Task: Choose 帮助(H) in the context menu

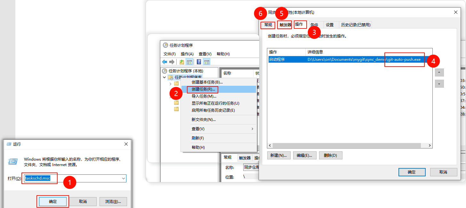Action: point(219,148)
